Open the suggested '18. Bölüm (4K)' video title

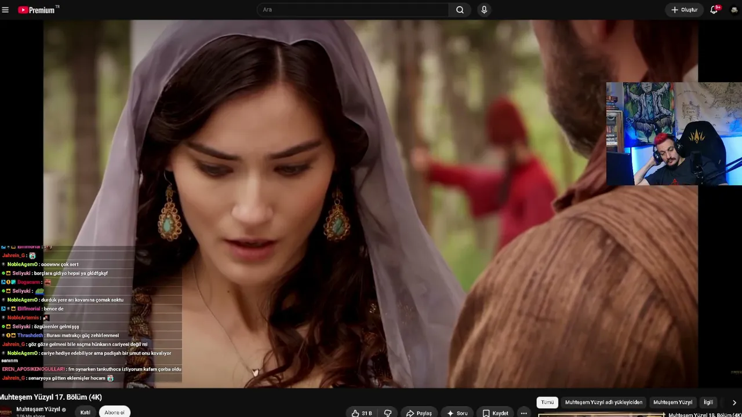(x=704, y=415)
